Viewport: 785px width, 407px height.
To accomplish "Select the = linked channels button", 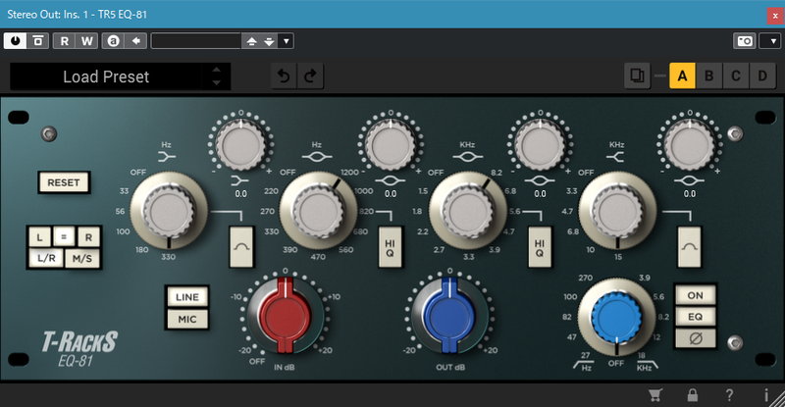I will pos(64,236).
